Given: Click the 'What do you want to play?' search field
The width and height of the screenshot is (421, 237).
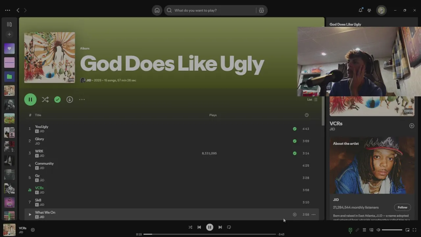Looking at the screenshot, I should (x=210, y=10).
